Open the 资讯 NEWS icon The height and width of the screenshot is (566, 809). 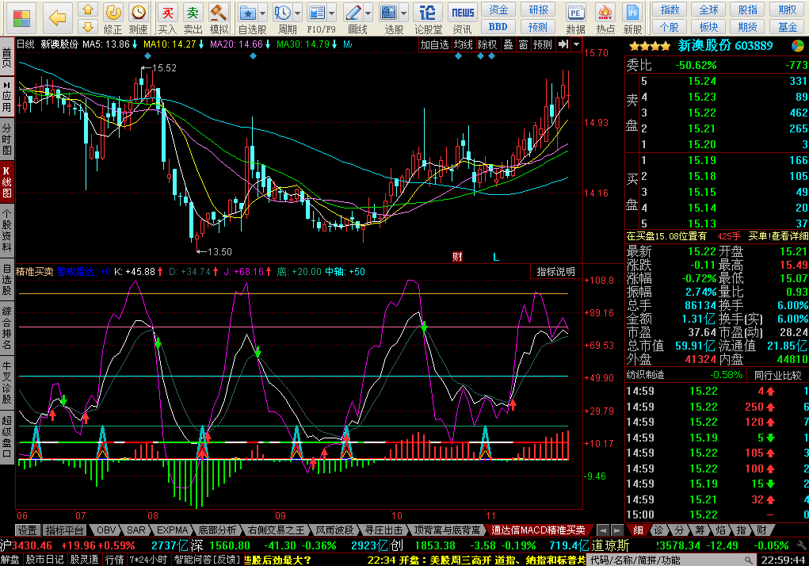463,18
